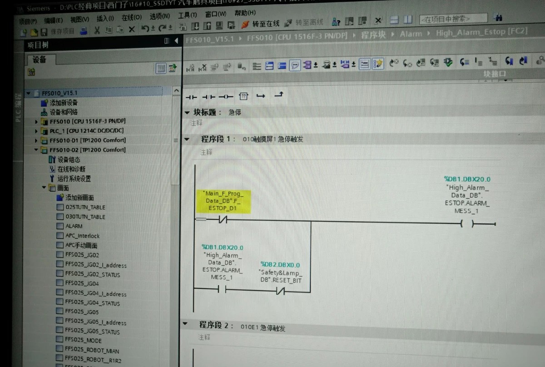The height and width of the screenshot is (367, 545).
Task: Click the add to favorites star icon
Action: [378, 63]
